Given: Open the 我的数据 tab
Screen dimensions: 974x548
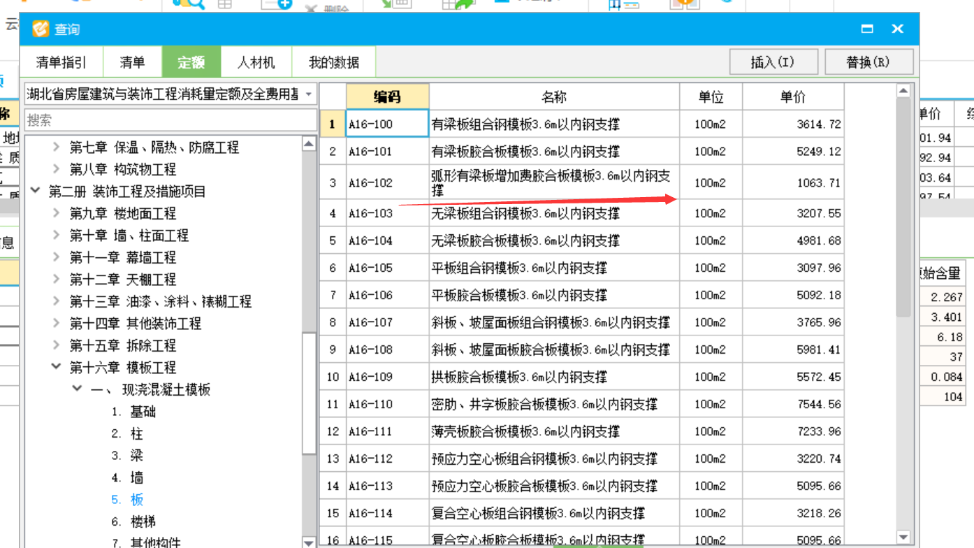Looking at the screenshot, I should click(x=334, y=62).
